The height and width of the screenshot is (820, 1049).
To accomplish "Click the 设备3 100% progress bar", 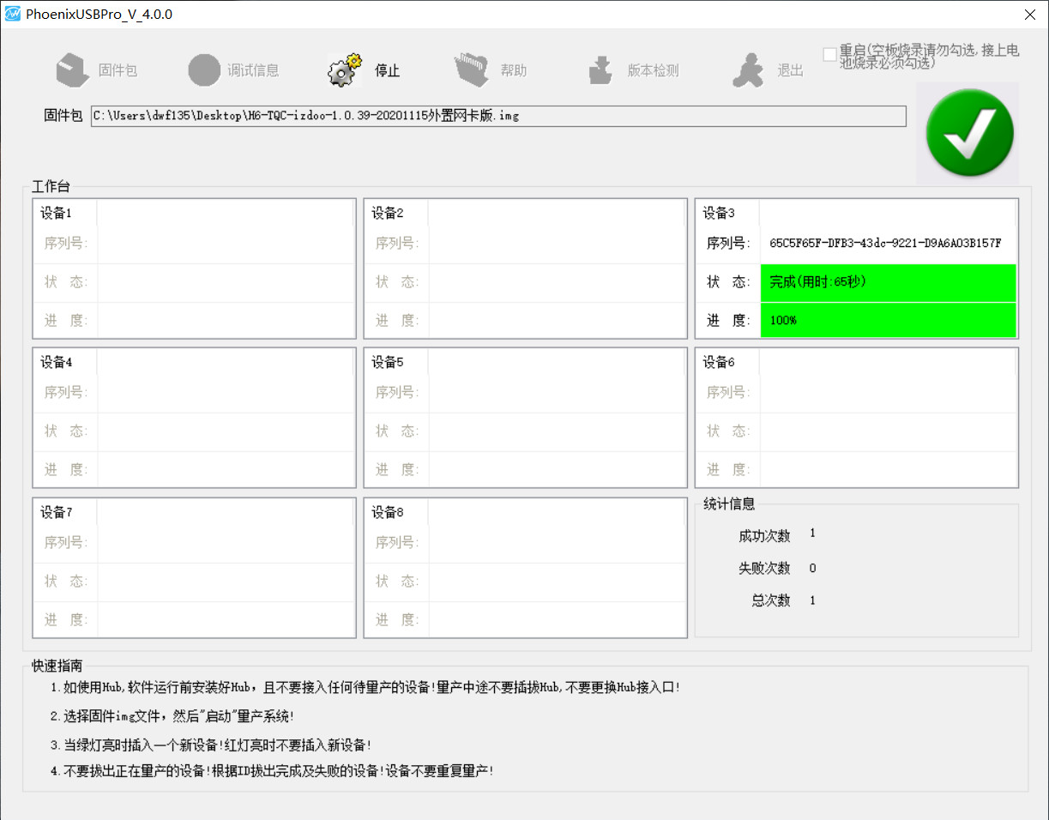I will point(888,320).
